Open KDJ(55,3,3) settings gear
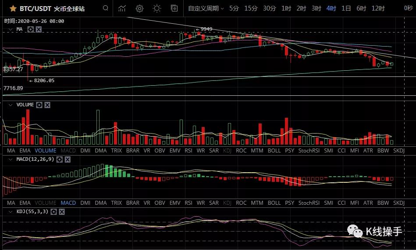The width and height of the screenshot is (416, 250). pyautogui.click(x=53, y=212)
